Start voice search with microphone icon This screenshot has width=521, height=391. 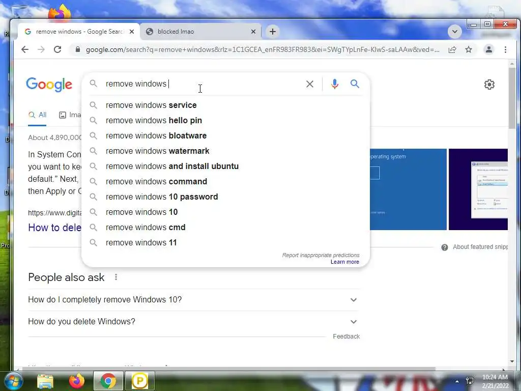pos(335,84)
